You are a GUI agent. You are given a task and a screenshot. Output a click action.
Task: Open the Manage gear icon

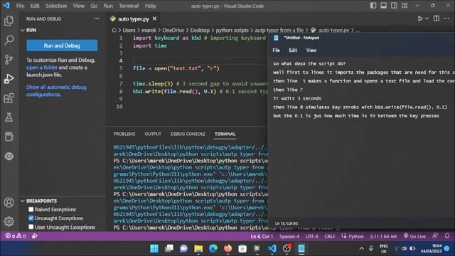(9, 221)
